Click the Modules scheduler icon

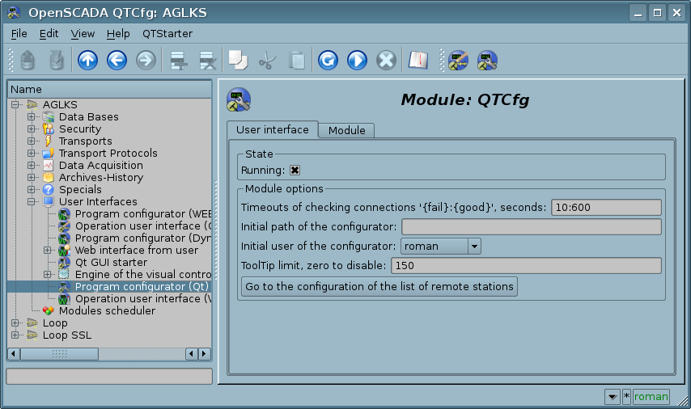tap(48, 311)
